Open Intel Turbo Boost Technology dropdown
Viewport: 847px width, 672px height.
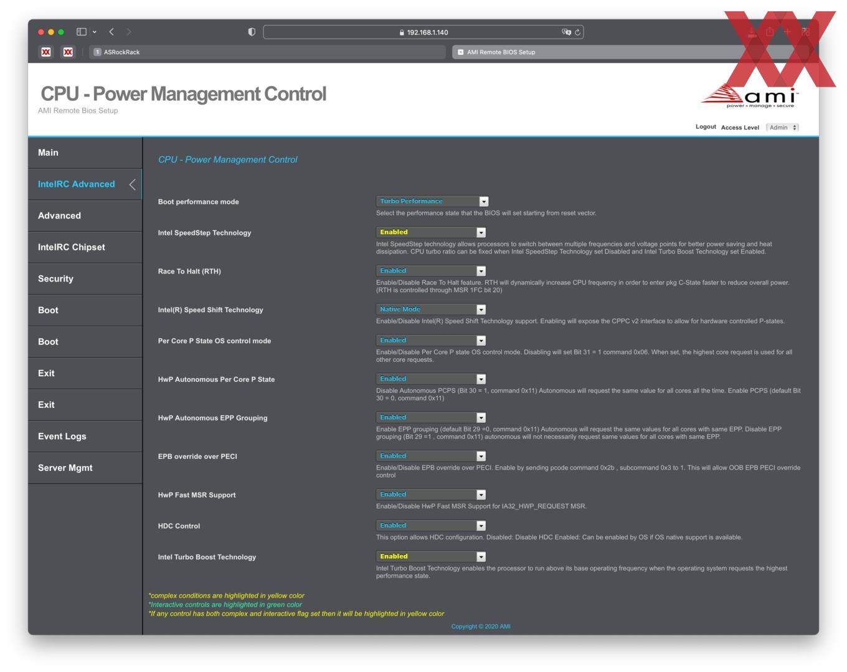click(431, 557)
